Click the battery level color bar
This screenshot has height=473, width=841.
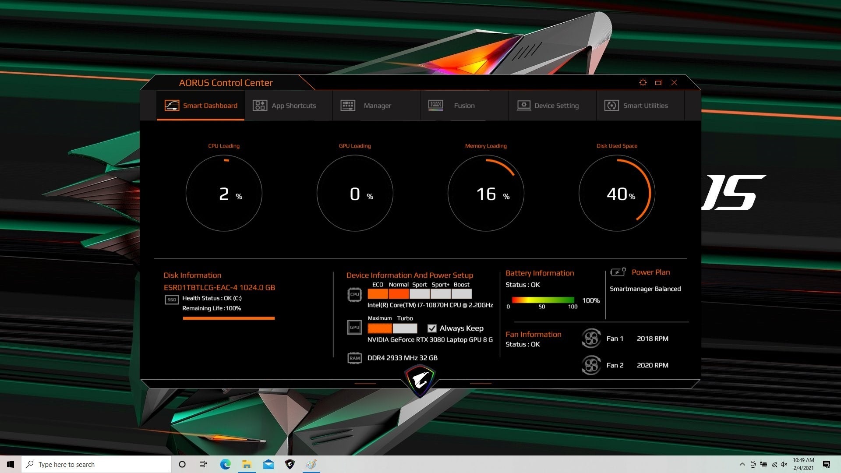coord(543,300)
